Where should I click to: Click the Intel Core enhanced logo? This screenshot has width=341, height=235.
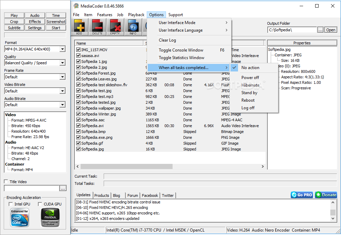click(x=20, y=217)
